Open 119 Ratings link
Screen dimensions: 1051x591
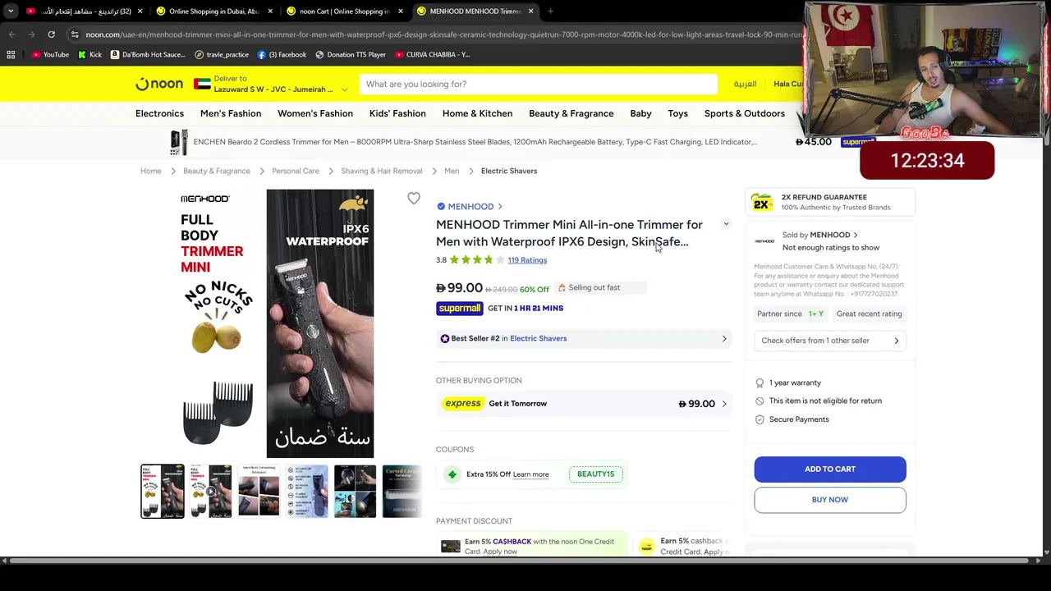click(527, 260)
